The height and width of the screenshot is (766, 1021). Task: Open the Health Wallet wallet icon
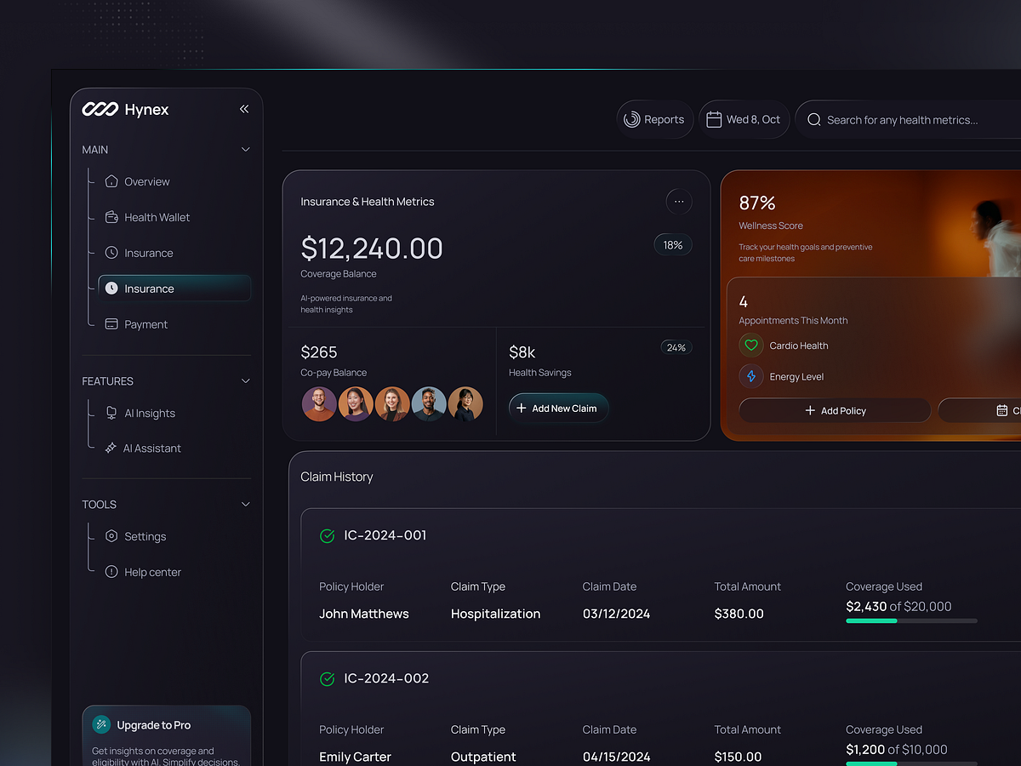[x=111, y=217]
